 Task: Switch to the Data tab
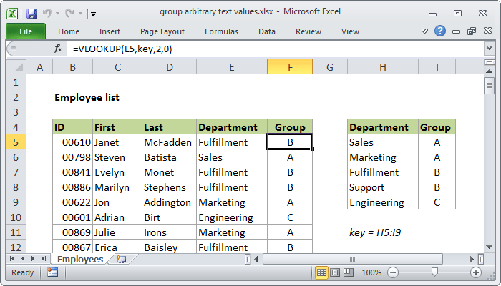(267, 31)
